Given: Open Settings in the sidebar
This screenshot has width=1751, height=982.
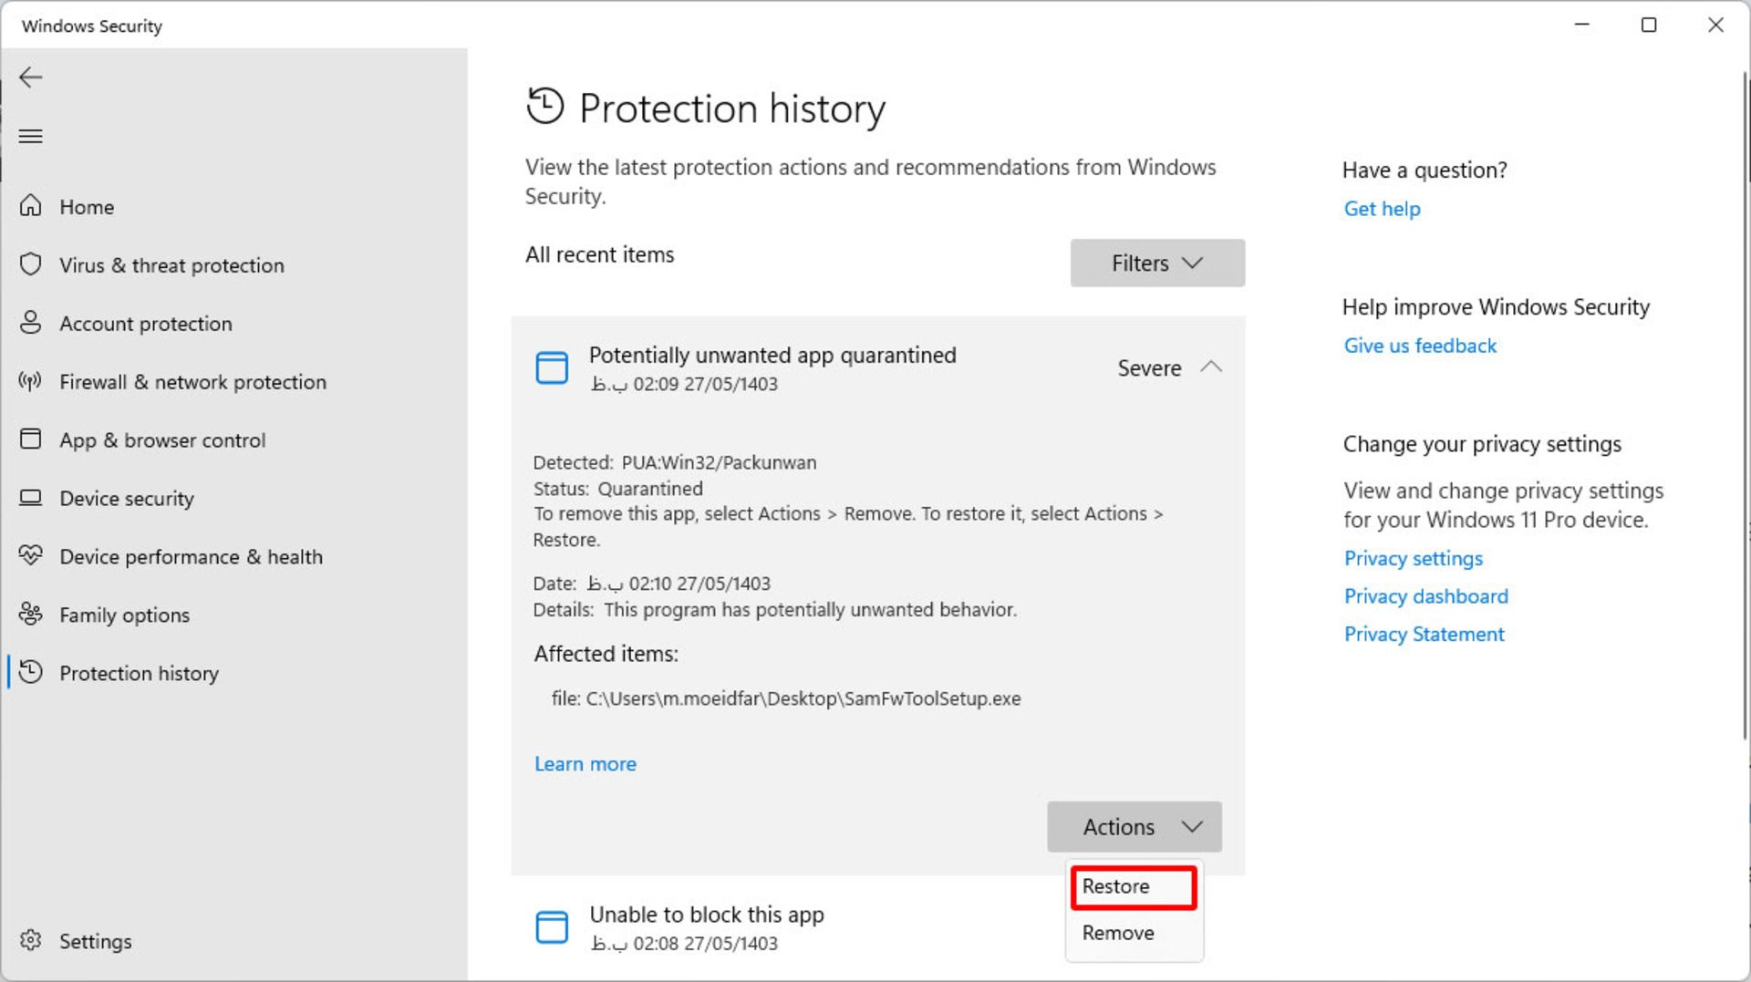Looking at the screenshot, I should point(95,941).
